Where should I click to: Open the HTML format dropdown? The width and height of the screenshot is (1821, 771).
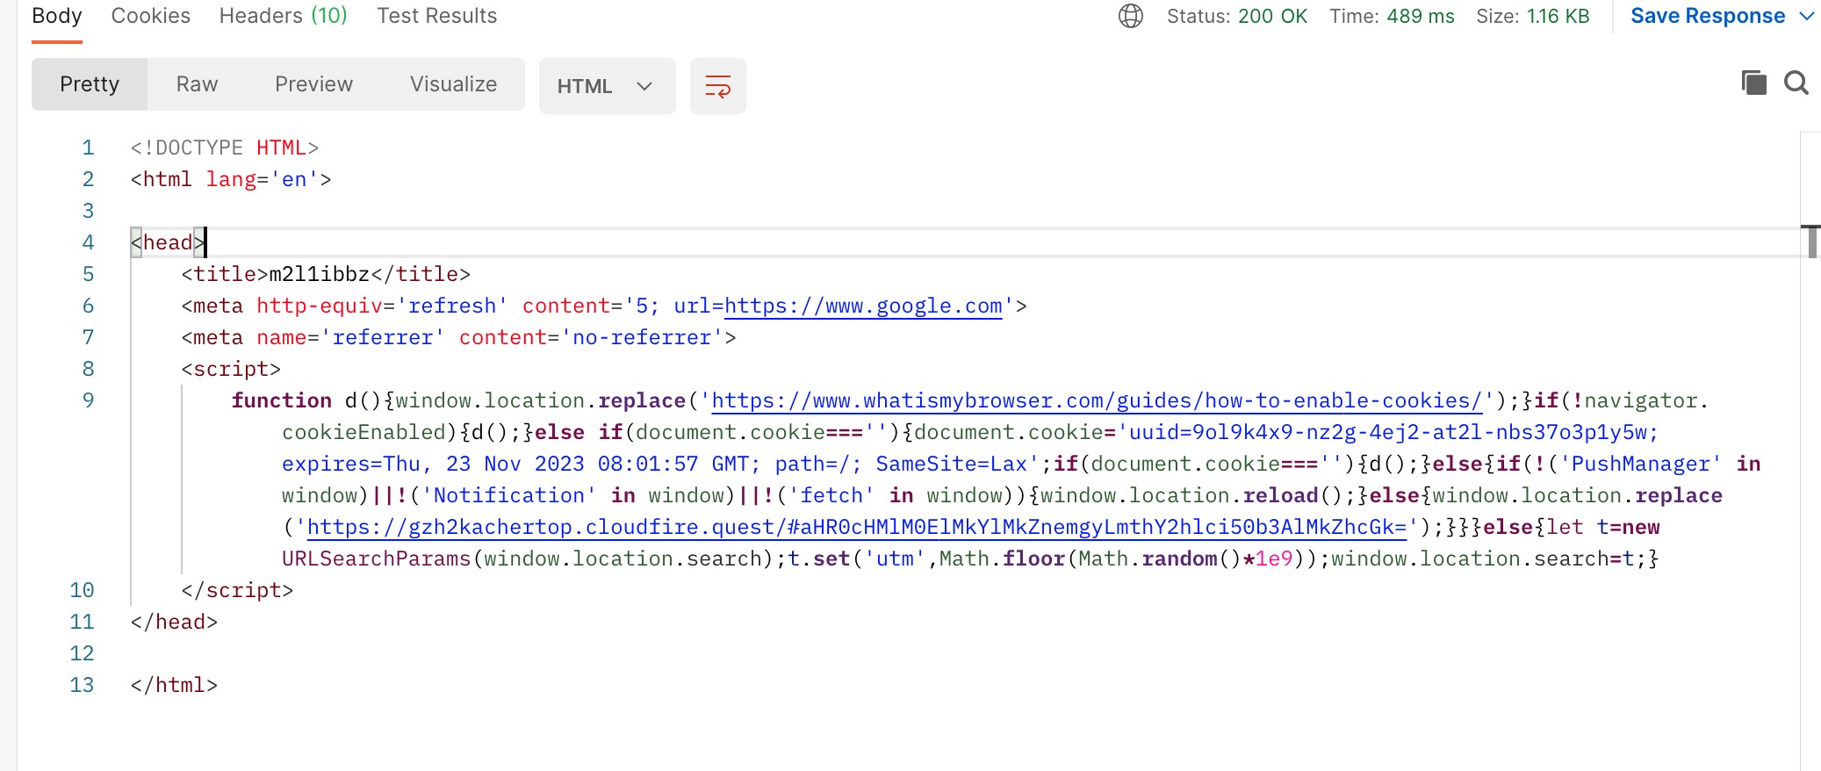[x=607, y=86]
